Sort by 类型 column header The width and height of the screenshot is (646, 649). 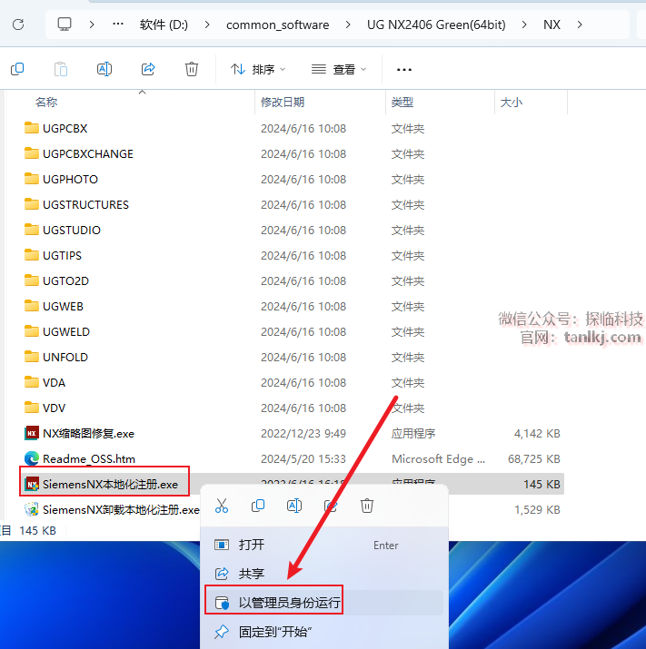pos(402,102)
